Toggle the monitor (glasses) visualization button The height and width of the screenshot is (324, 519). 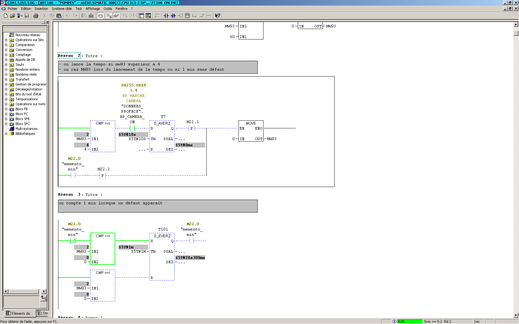(x=116, y=16)
